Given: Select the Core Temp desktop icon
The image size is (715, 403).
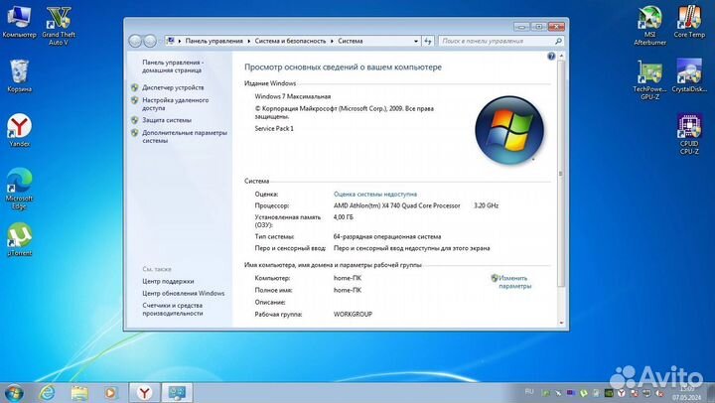Looking at the screenshot, I should [689, 22].
